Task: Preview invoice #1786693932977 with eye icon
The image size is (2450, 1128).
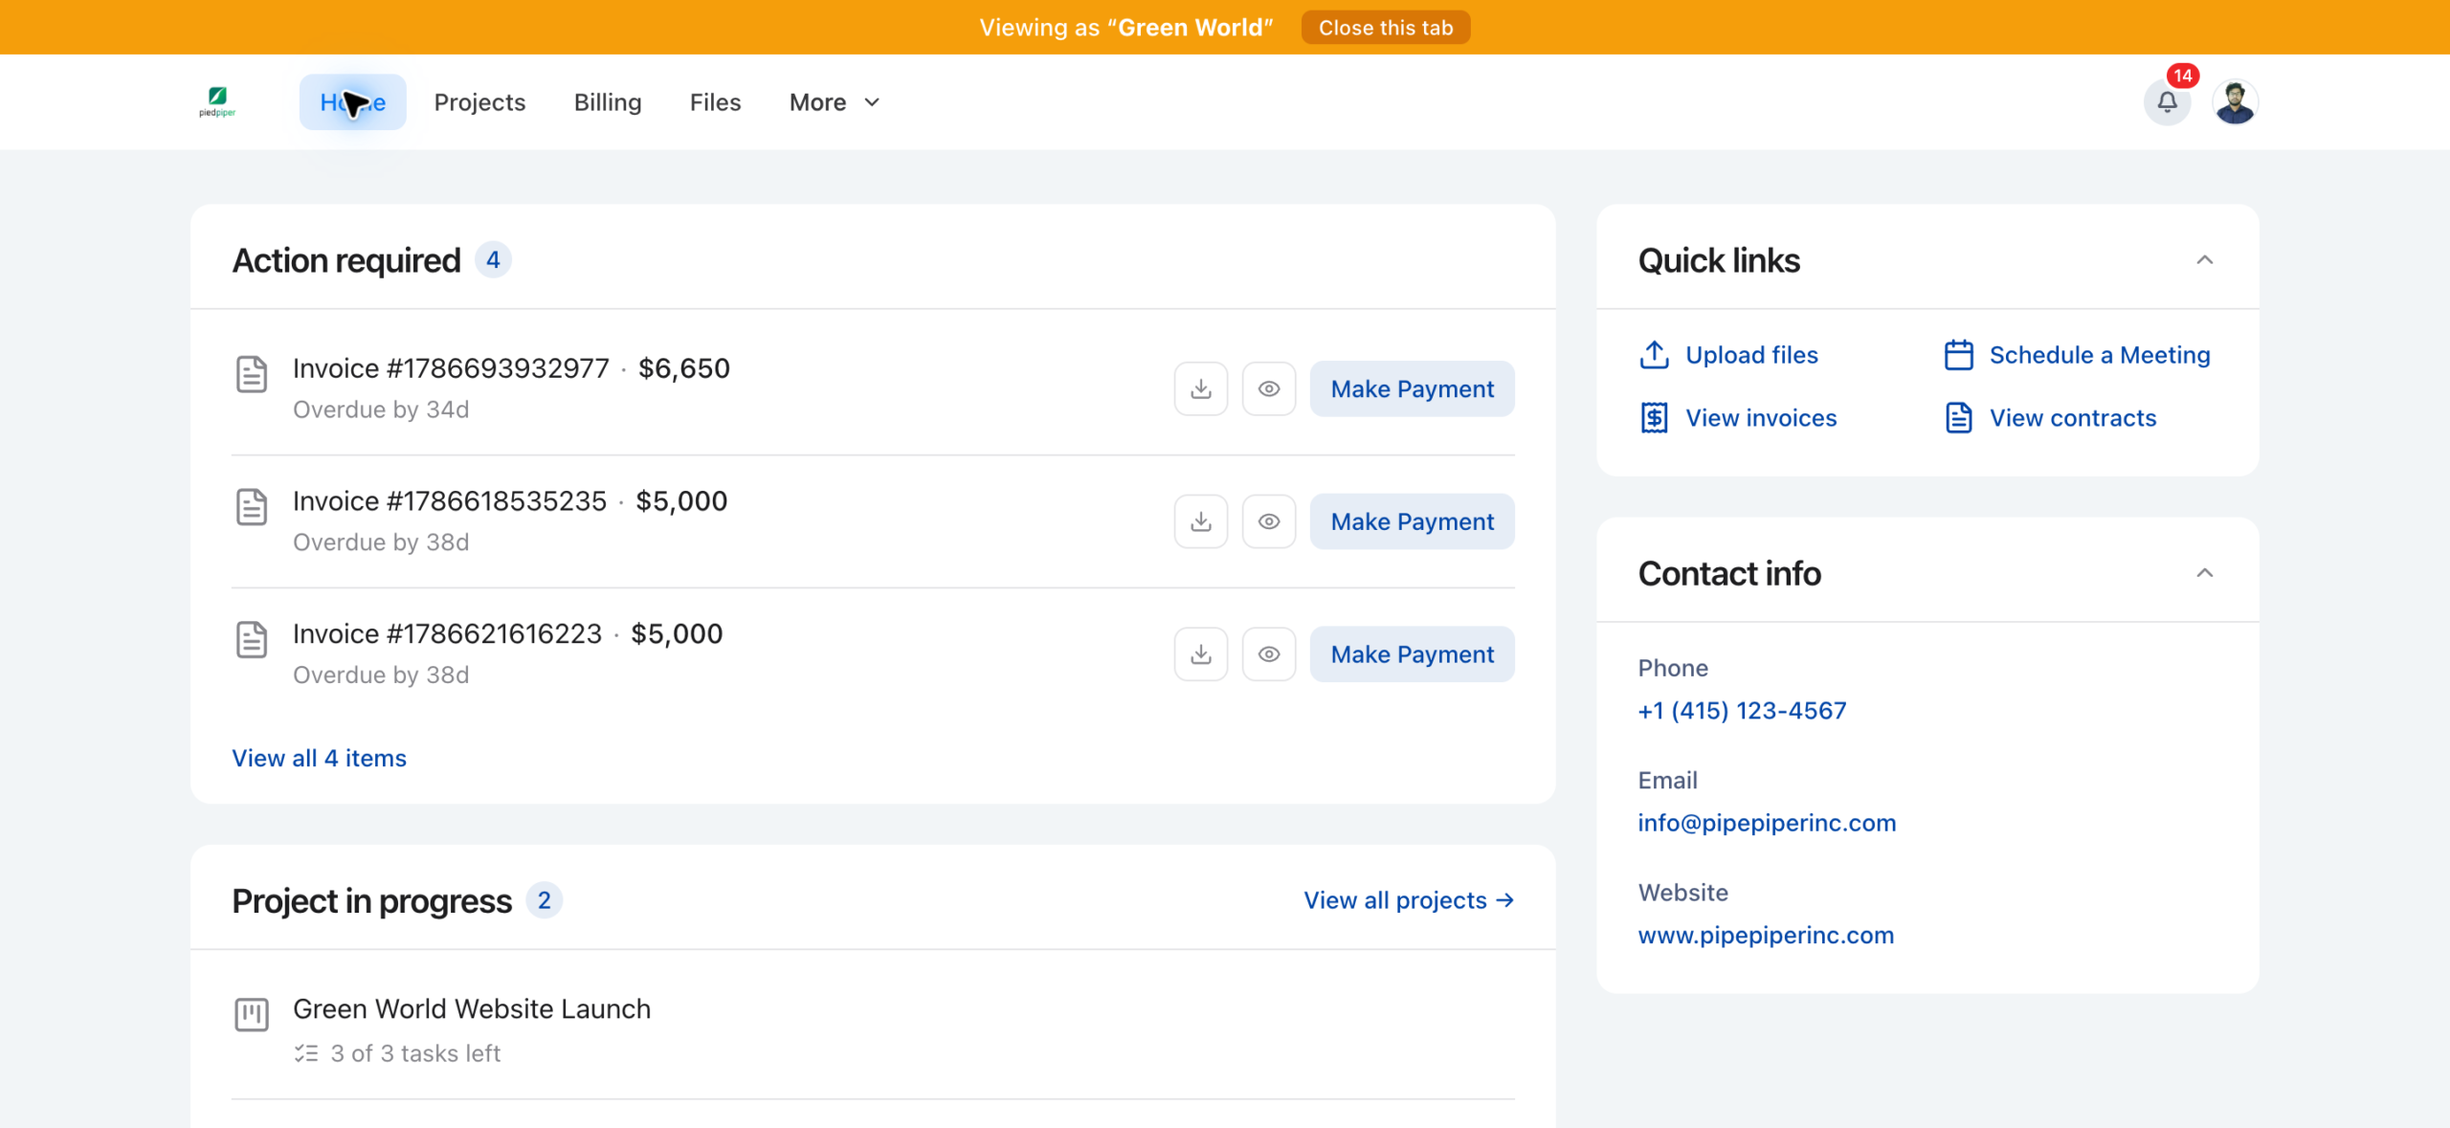Action: pyautogui.click(x=1268, y=388)
